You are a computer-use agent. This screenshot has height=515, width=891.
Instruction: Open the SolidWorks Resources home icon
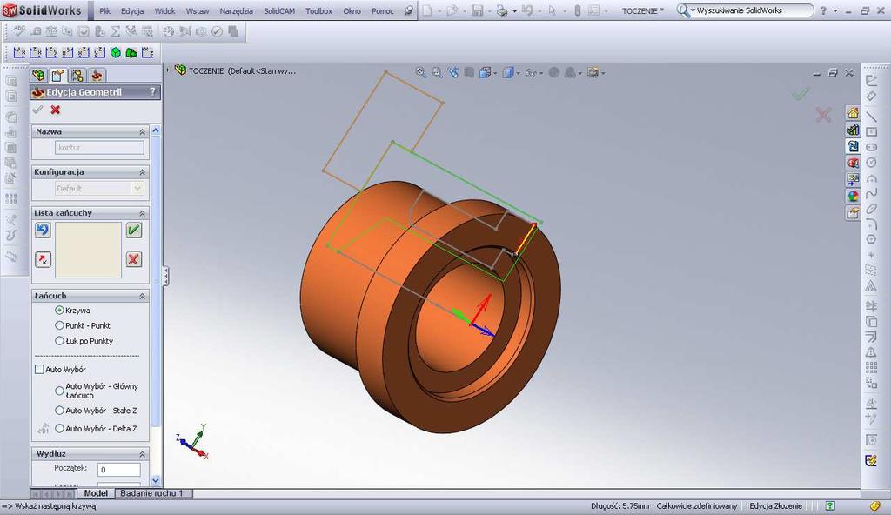pos(853,113)
